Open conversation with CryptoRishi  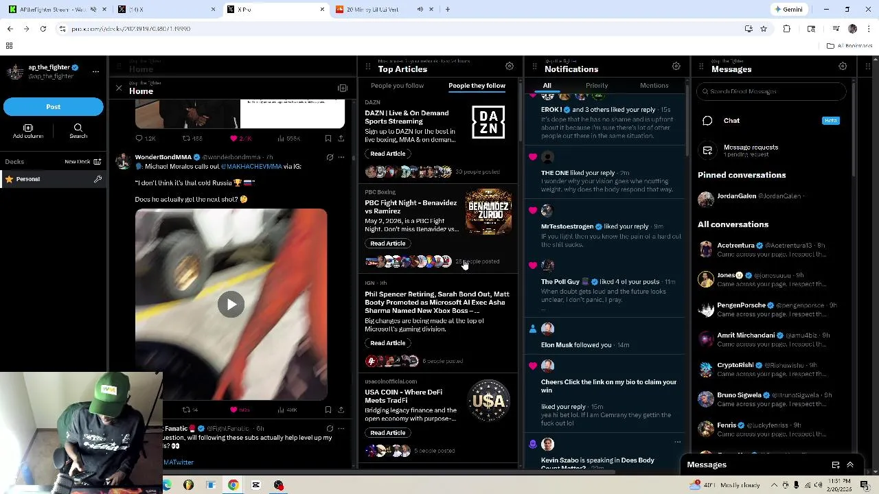click(772, 369)
